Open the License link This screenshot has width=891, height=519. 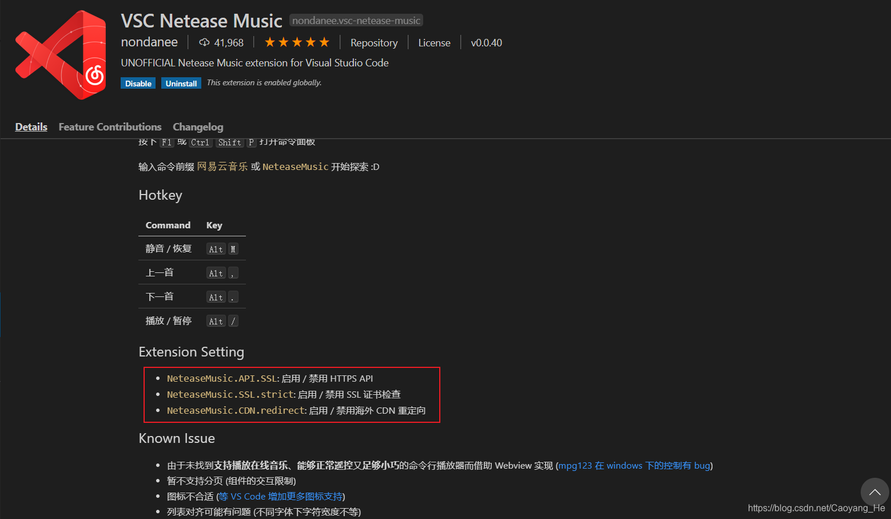point(434,43)
